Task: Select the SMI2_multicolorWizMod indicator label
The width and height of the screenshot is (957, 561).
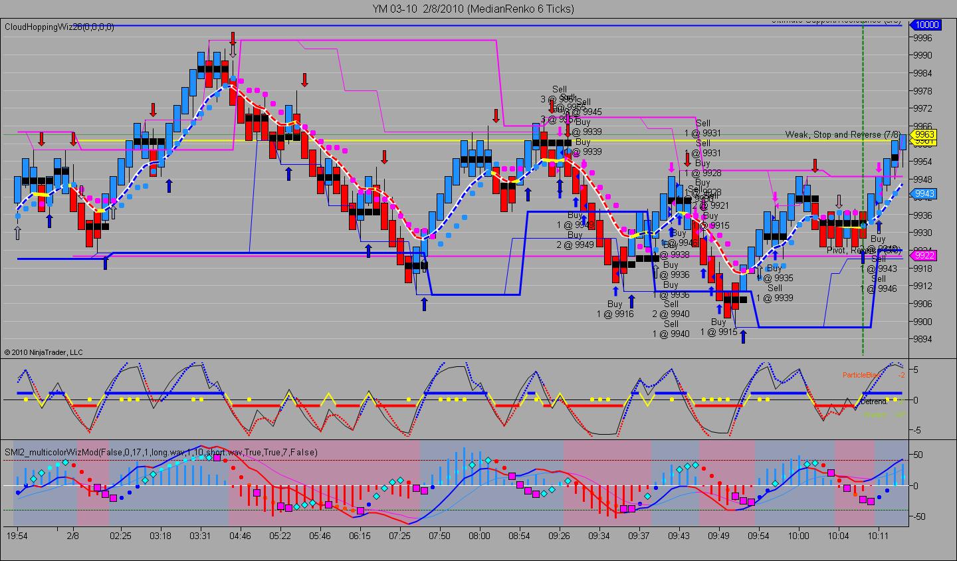Action: 161,452
